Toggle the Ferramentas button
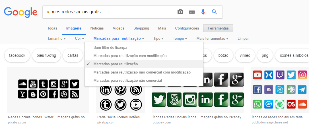Screen dimensions: 309x128 [218, 28]
